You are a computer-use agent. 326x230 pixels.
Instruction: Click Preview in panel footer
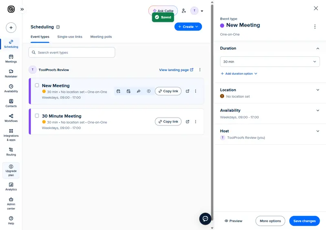point(233,221)
